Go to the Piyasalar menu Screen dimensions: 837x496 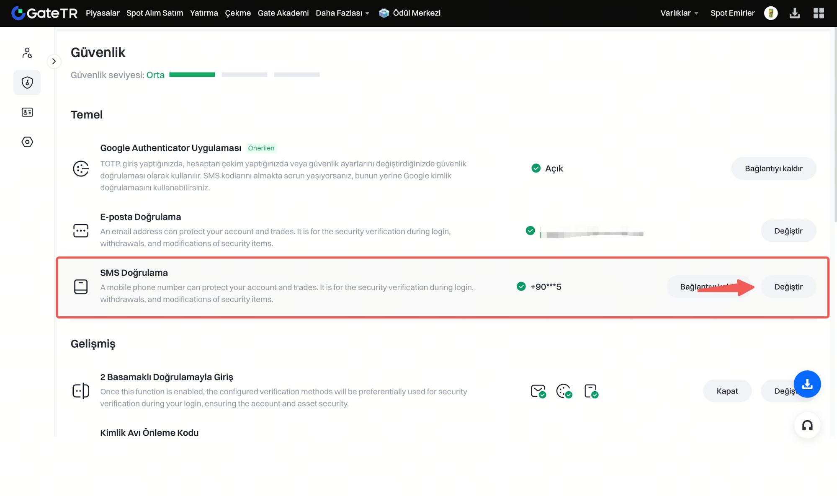[103, 13]
